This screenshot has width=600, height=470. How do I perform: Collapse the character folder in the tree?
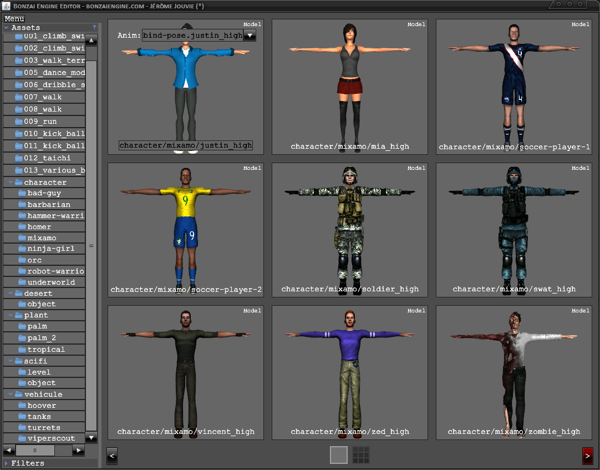[x=11, y=183]
